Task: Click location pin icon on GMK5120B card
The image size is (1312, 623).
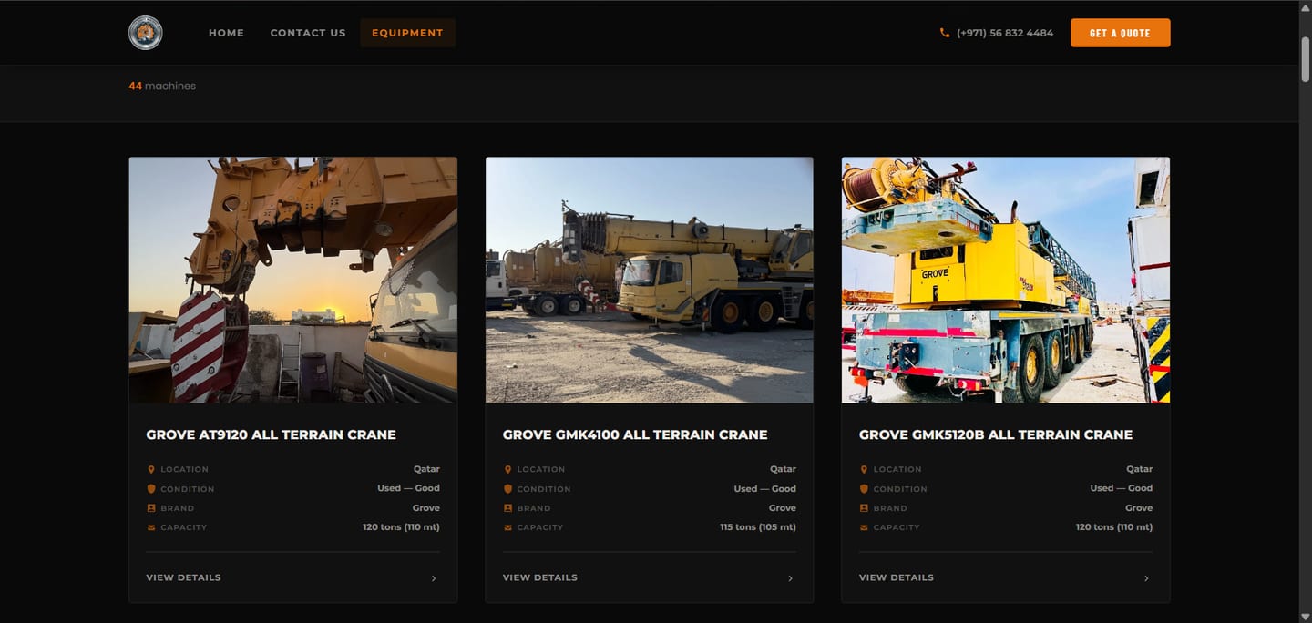Action: coord(864,469)
